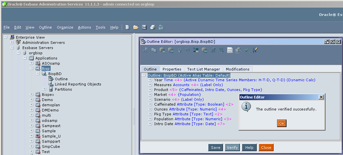
Task: Click the Sort ascending icon in Outline Editor
Action: pos(213,50)
